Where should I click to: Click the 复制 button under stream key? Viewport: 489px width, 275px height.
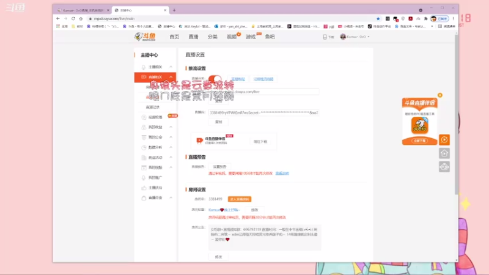click(219, 122)
